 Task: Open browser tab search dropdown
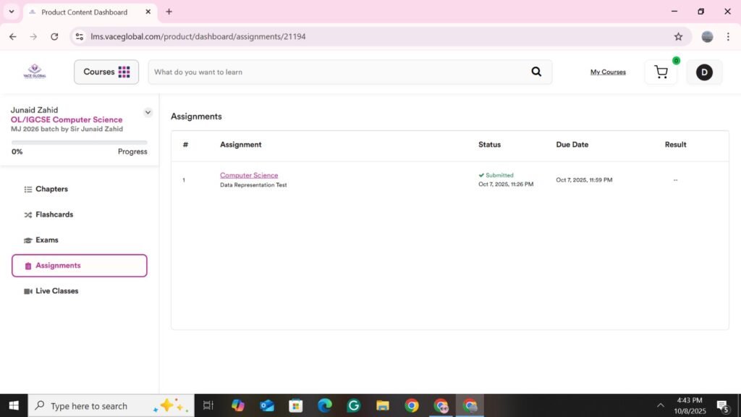12,12
